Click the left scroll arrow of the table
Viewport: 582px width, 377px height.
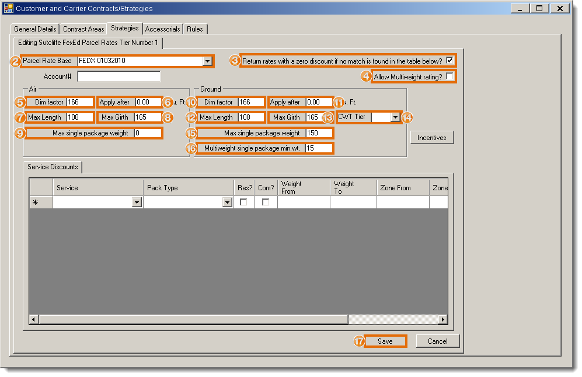click(34, 320)
